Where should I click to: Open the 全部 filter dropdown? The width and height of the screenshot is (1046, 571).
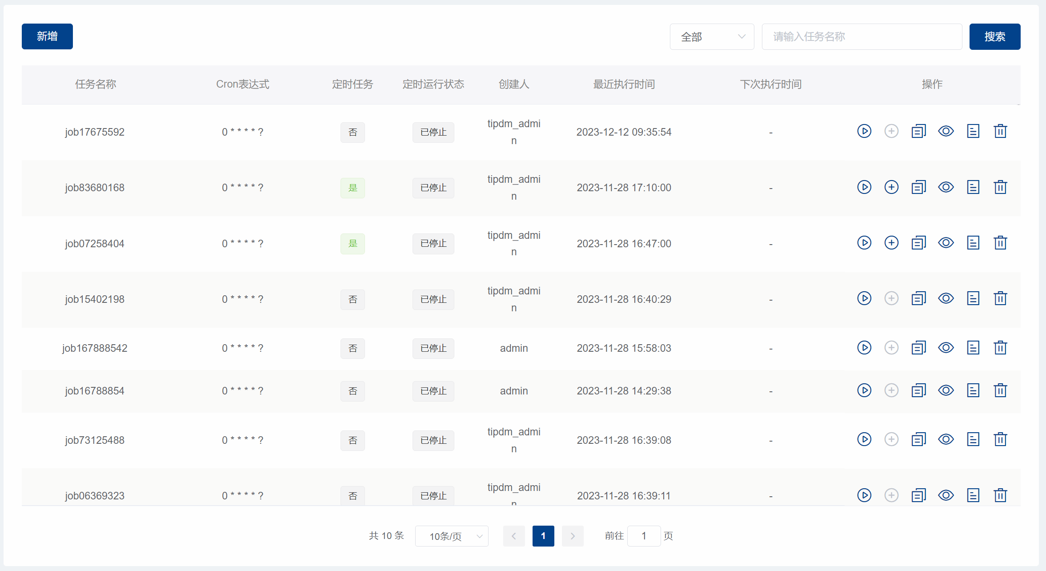coord(712,36)
